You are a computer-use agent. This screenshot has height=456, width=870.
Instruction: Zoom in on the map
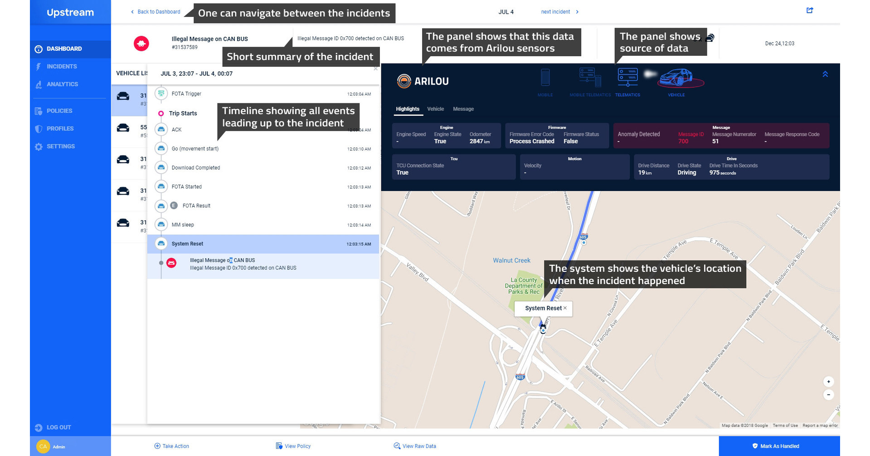click(828, 382)
